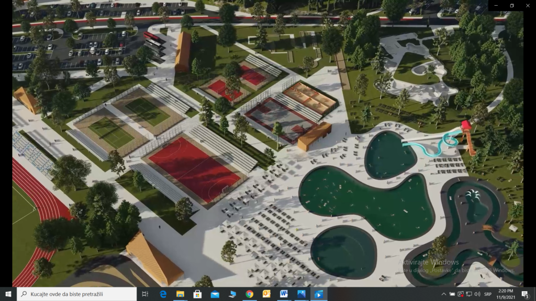
Task: Open the Action Center notifications
Action: 526,294
